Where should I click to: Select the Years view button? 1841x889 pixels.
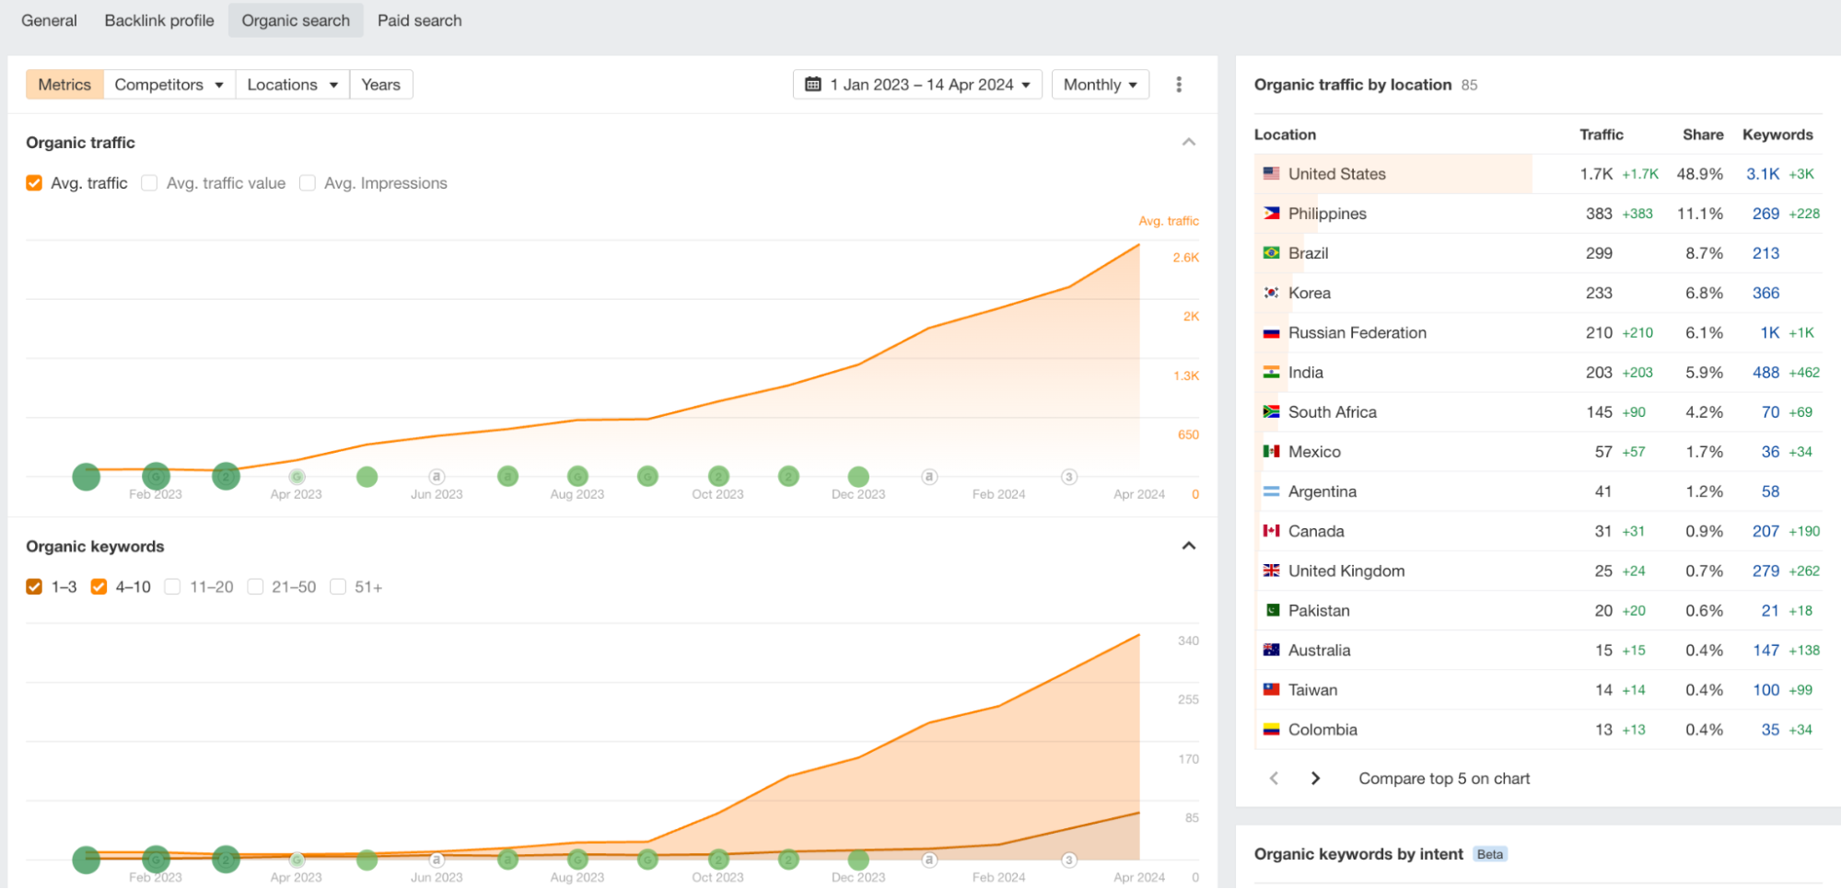pos(380,85)
